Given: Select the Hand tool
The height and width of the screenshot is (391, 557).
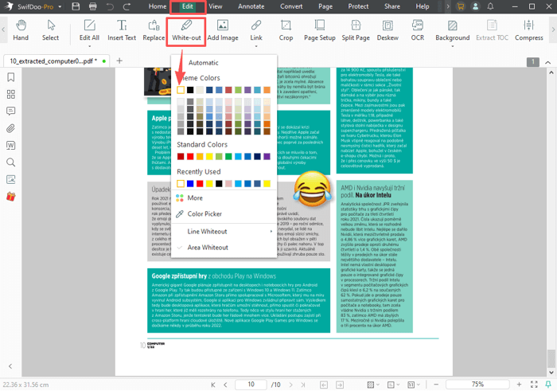Looking at the screenshot, I should click(x=21, y=30).
